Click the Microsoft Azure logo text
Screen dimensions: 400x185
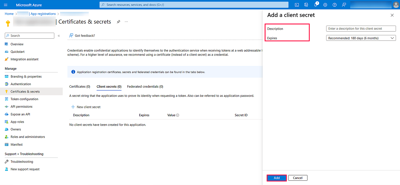click(x=29, y=5)
